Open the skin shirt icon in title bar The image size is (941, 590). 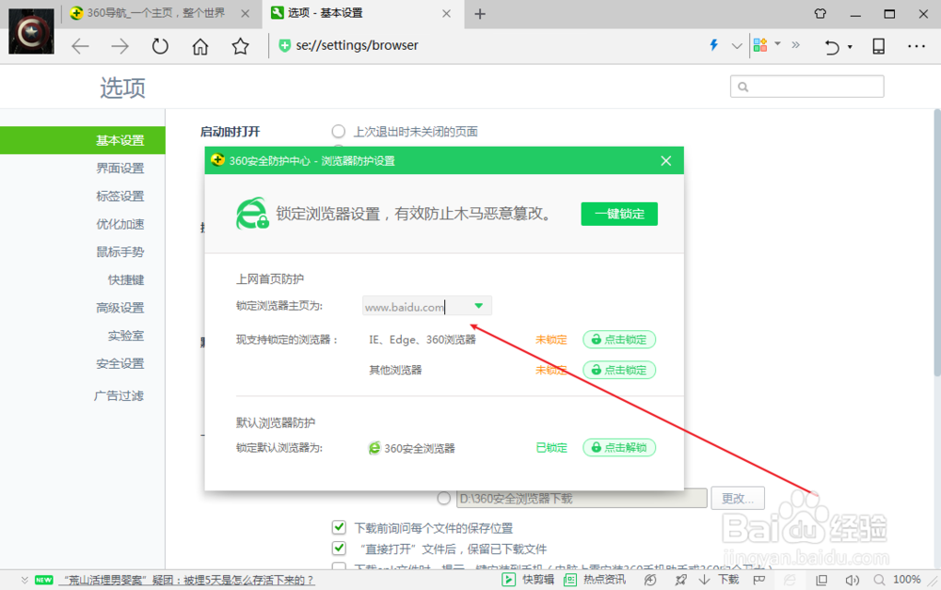[821, 13]
